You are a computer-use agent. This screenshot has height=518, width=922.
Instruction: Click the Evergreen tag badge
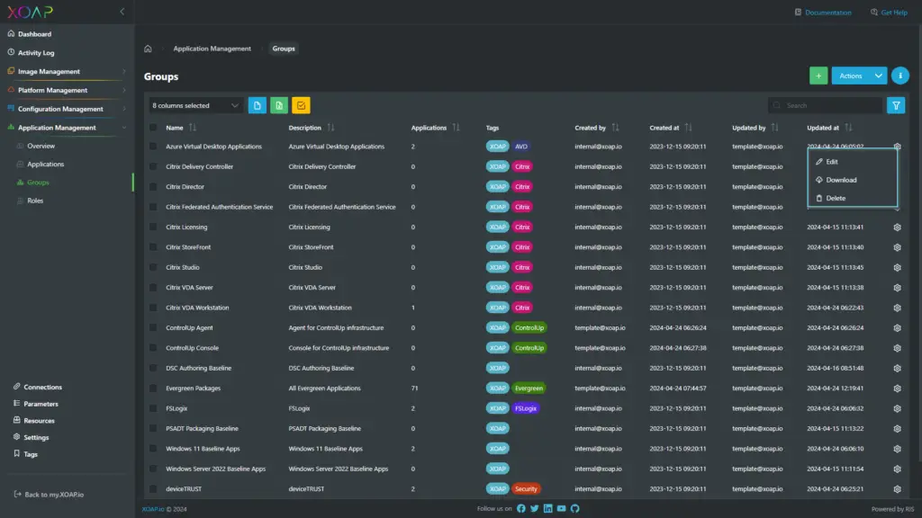[x=529, y=388]
